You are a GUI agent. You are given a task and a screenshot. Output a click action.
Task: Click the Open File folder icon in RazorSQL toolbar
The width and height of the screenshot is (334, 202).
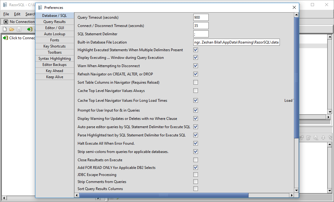[12, 29]
